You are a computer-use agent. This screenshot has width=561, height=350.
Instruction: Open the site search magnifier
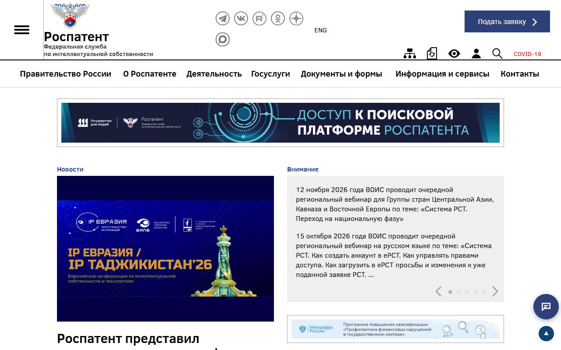tap(497, 53)
